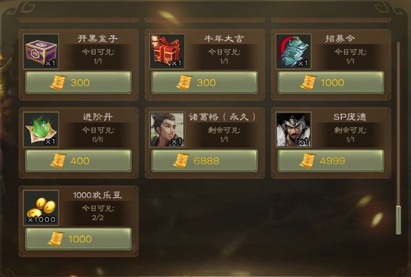Image resolution: width=411 pixels, height=277 pixels.
Task: Click the 诸葛恪（永久）item title
Action: coord(223,117)
